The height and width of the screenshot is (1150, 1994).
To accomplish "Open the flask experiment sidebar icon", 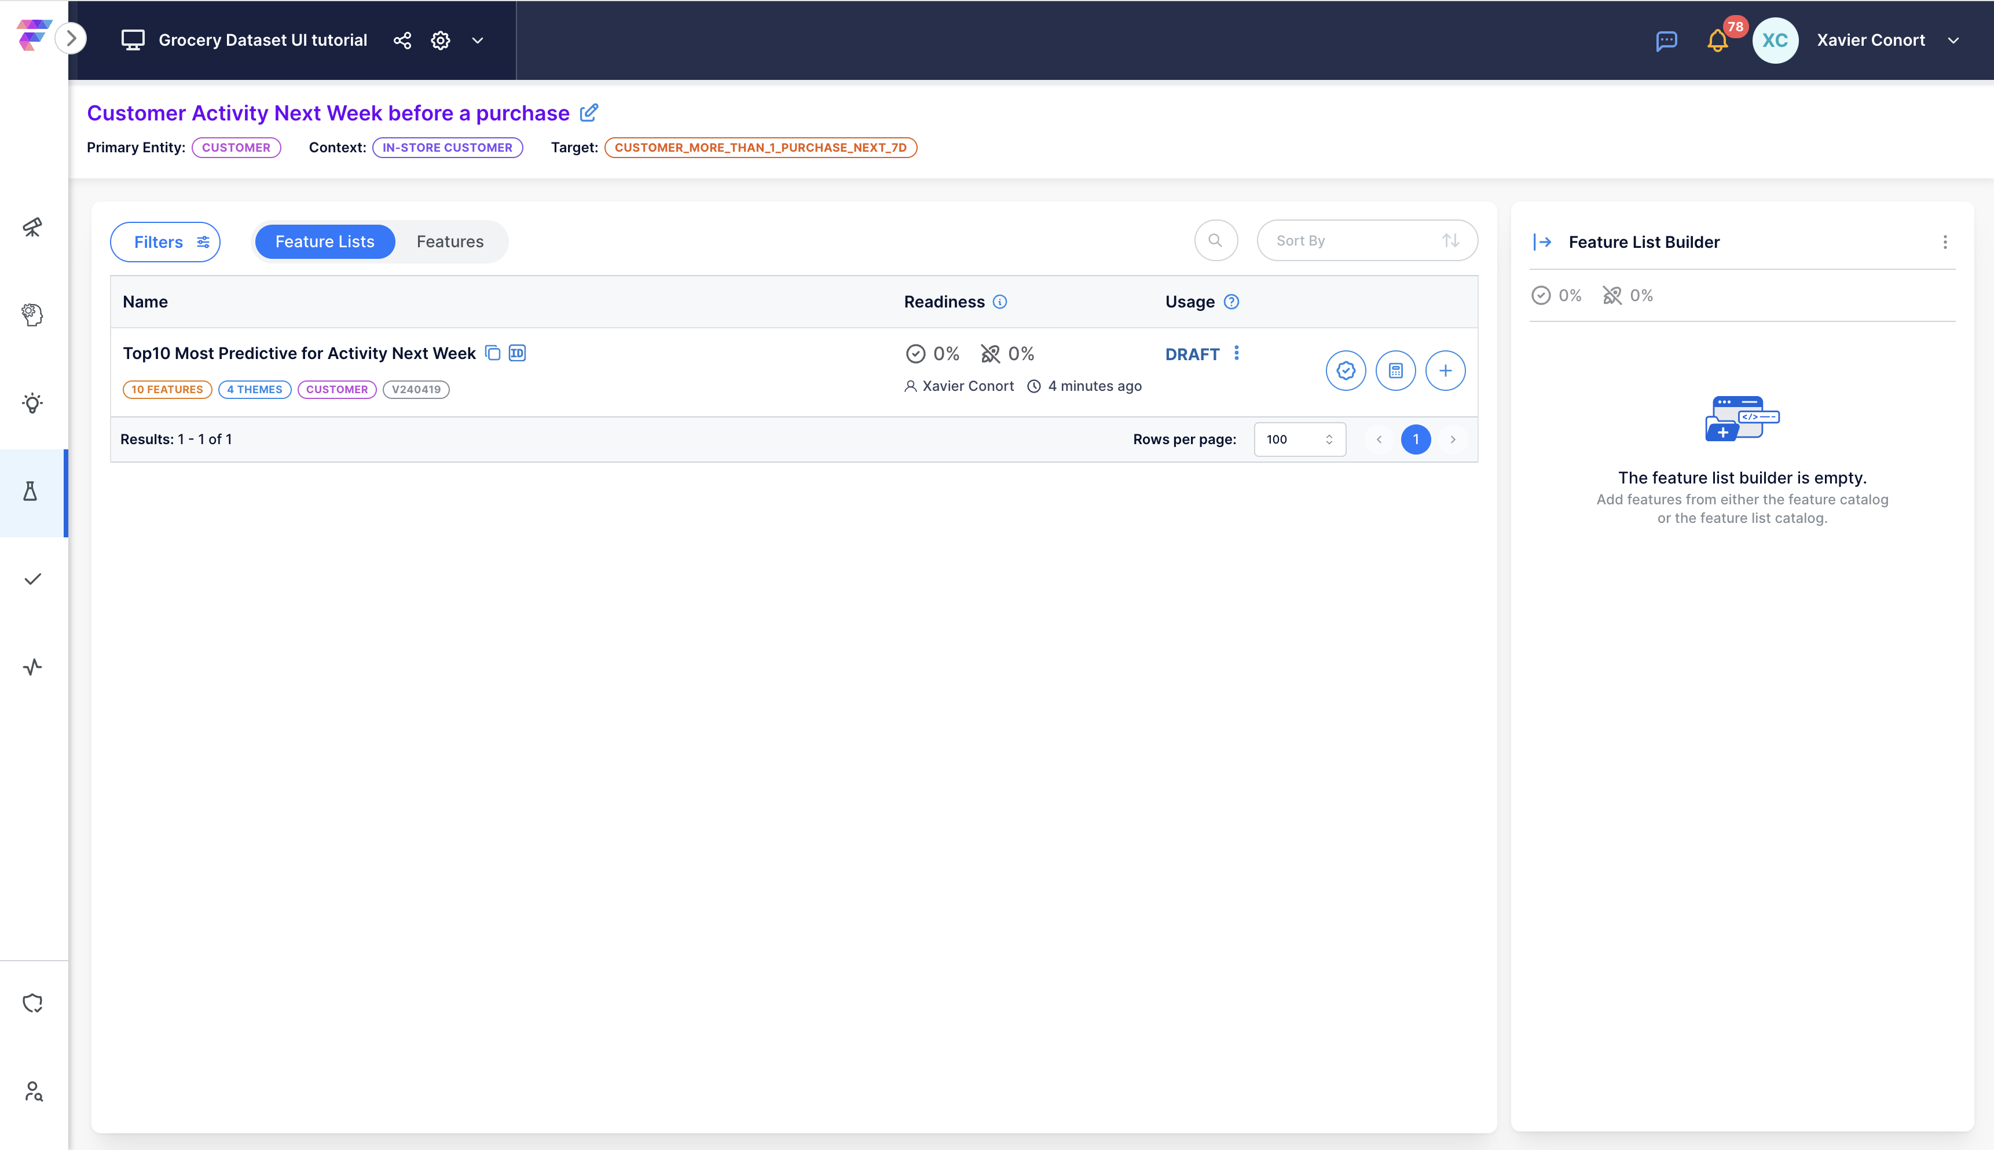I will tap(31, 491).
